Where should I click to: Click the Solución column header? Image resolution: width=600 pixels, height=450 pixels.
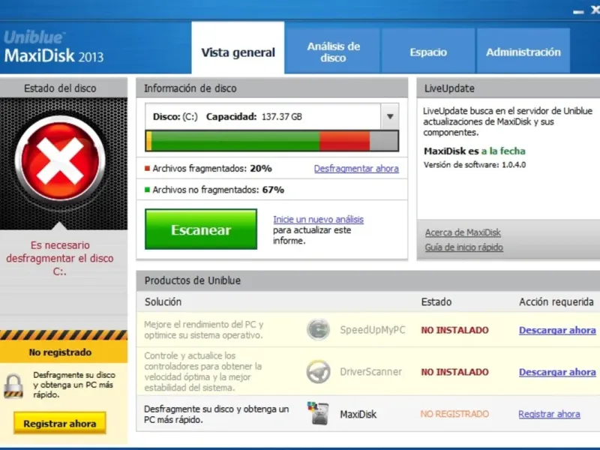163,302
